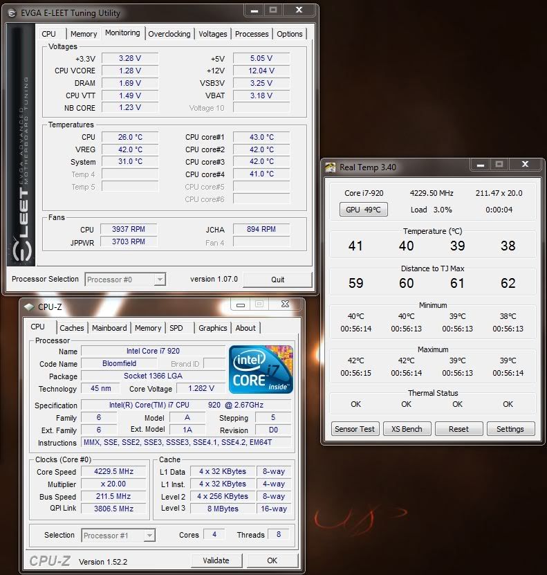Screen dimensions: 547x575
Task: Expand the Selection Processor #1 dropdown
Action: pyautogui.click(x=149, y=535)
